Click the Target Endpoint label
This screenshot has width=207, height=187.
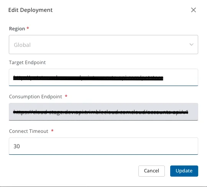27,63
